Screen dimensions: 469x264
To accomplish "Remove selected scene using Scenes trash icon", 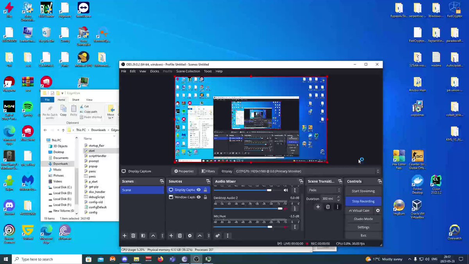I will (x=133, y=235).
